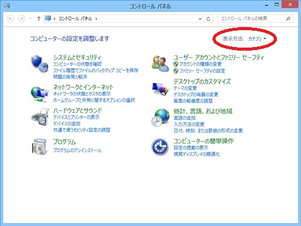
Task: Open the Programs disc box icon
Action: pos(40,146)
